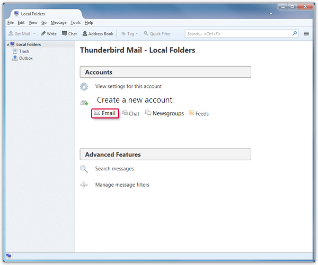Open Chat from the toolbar
The image size is (318, 265).
tap(69, 34)
